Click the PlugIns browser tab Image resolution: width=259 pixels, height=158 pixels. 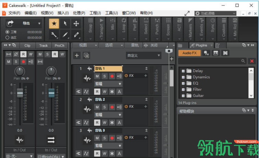coord(201,45)
